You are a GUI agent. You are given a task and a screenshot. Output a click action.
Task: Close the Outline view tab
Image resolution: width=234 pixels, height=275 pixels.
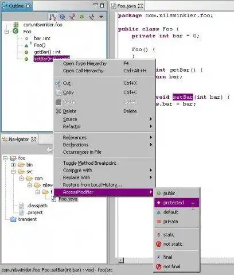tap(28, 6)
